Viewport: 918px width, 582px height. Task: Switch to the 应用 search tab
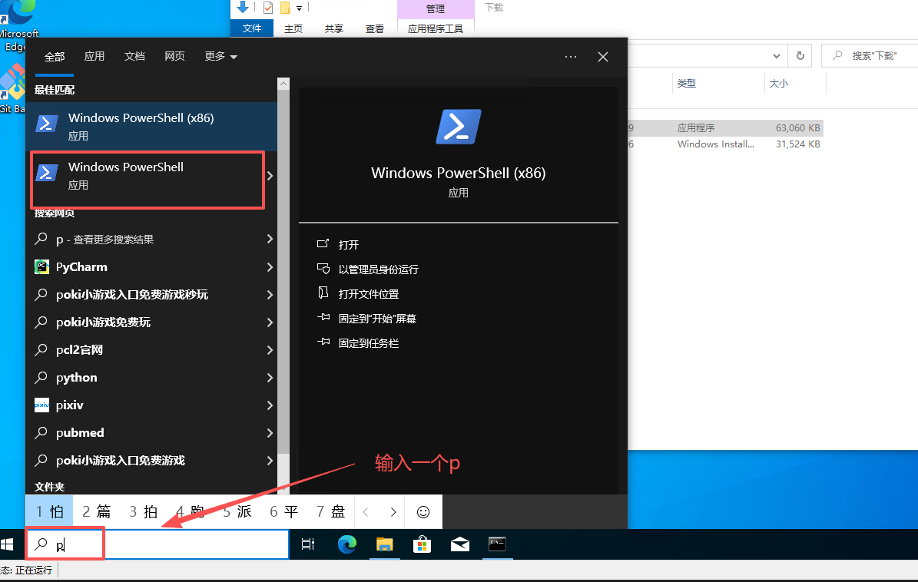pos(94,57)
